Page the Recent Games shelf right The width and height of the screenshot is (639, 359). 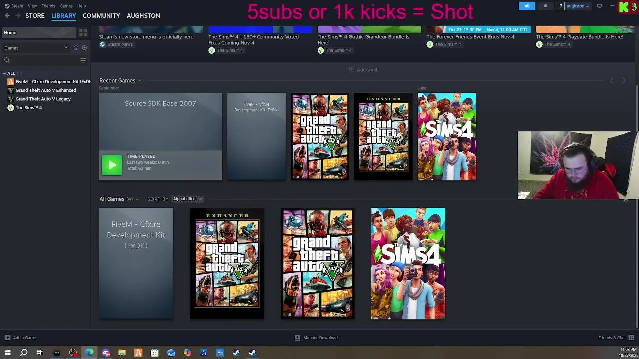[624, 80]
